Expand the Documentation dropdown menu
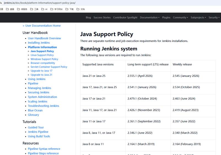The height and width of the screenshot is (155, 221). click(x=150, y=18)
